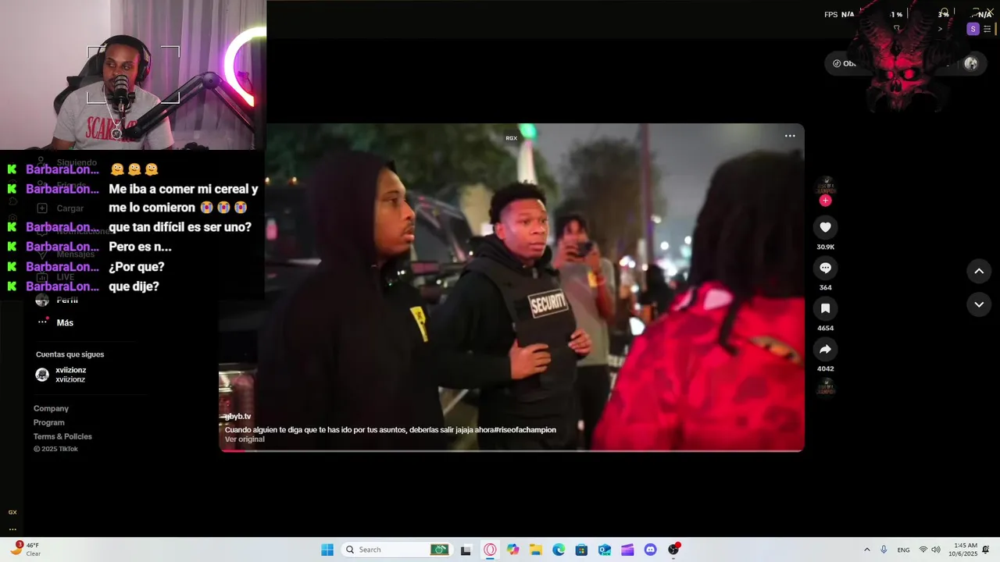Like the TikTok video with the heart icon
The image size is (1000, 562).
tap(825, 227)
